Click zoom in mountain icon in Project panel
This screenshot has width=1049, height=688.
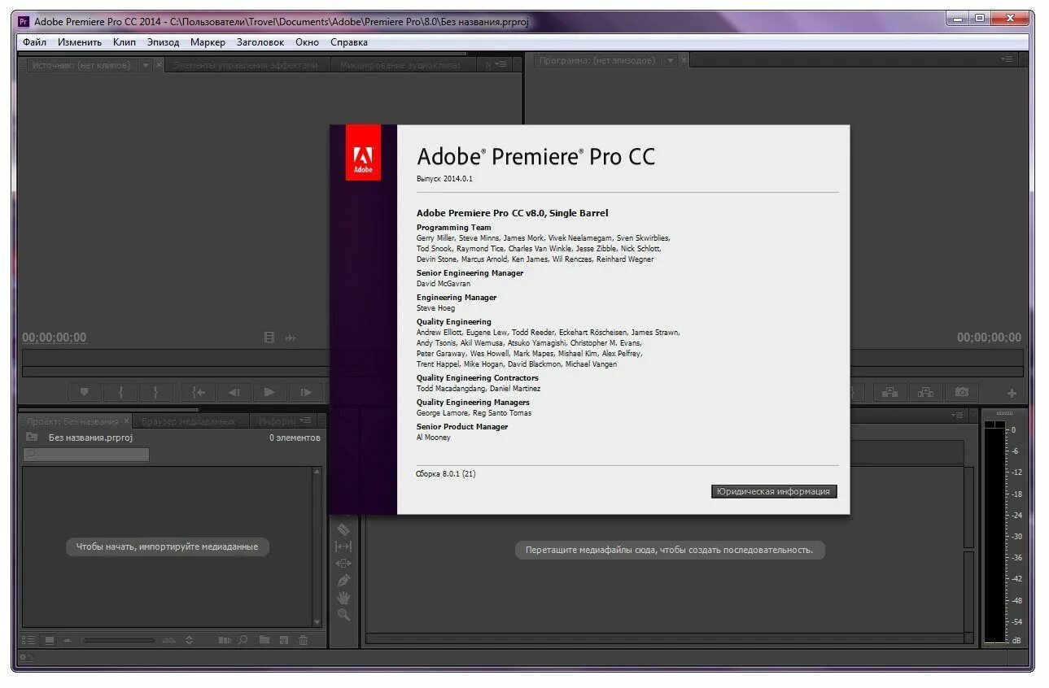point(168,640)
